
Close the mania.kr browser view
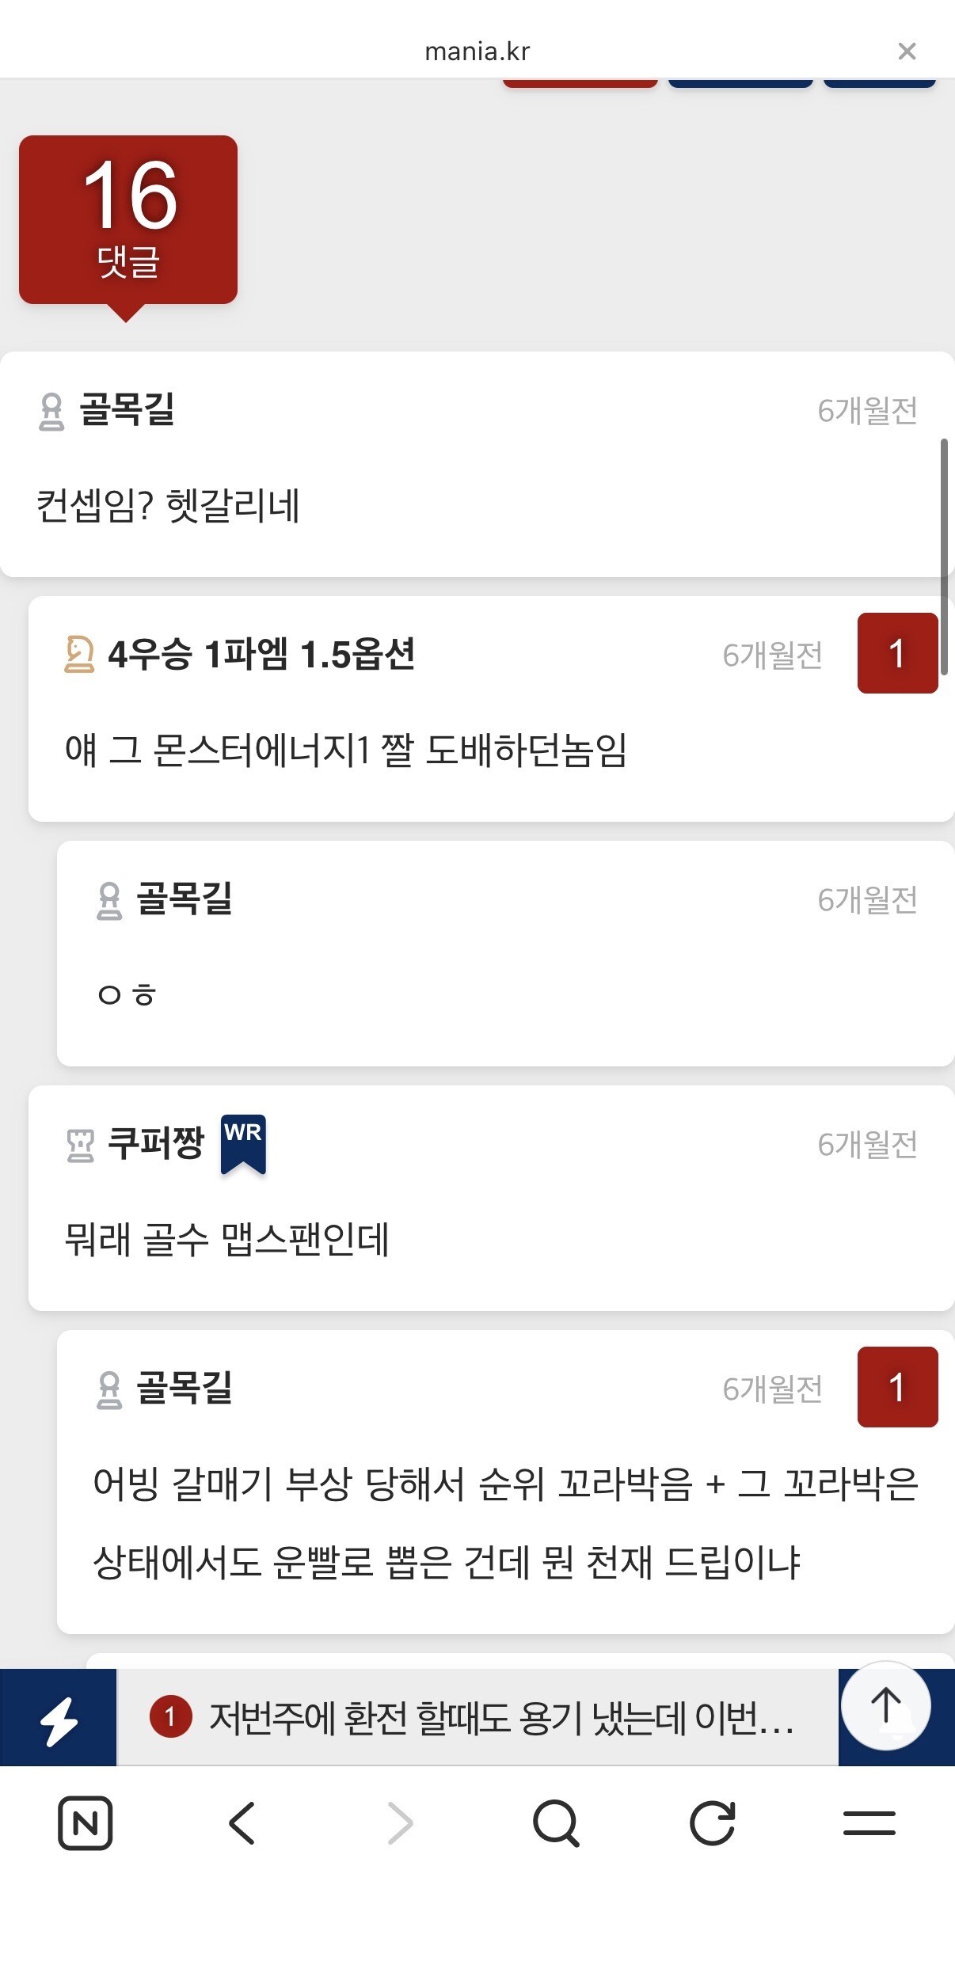click(x=907, y=51)
